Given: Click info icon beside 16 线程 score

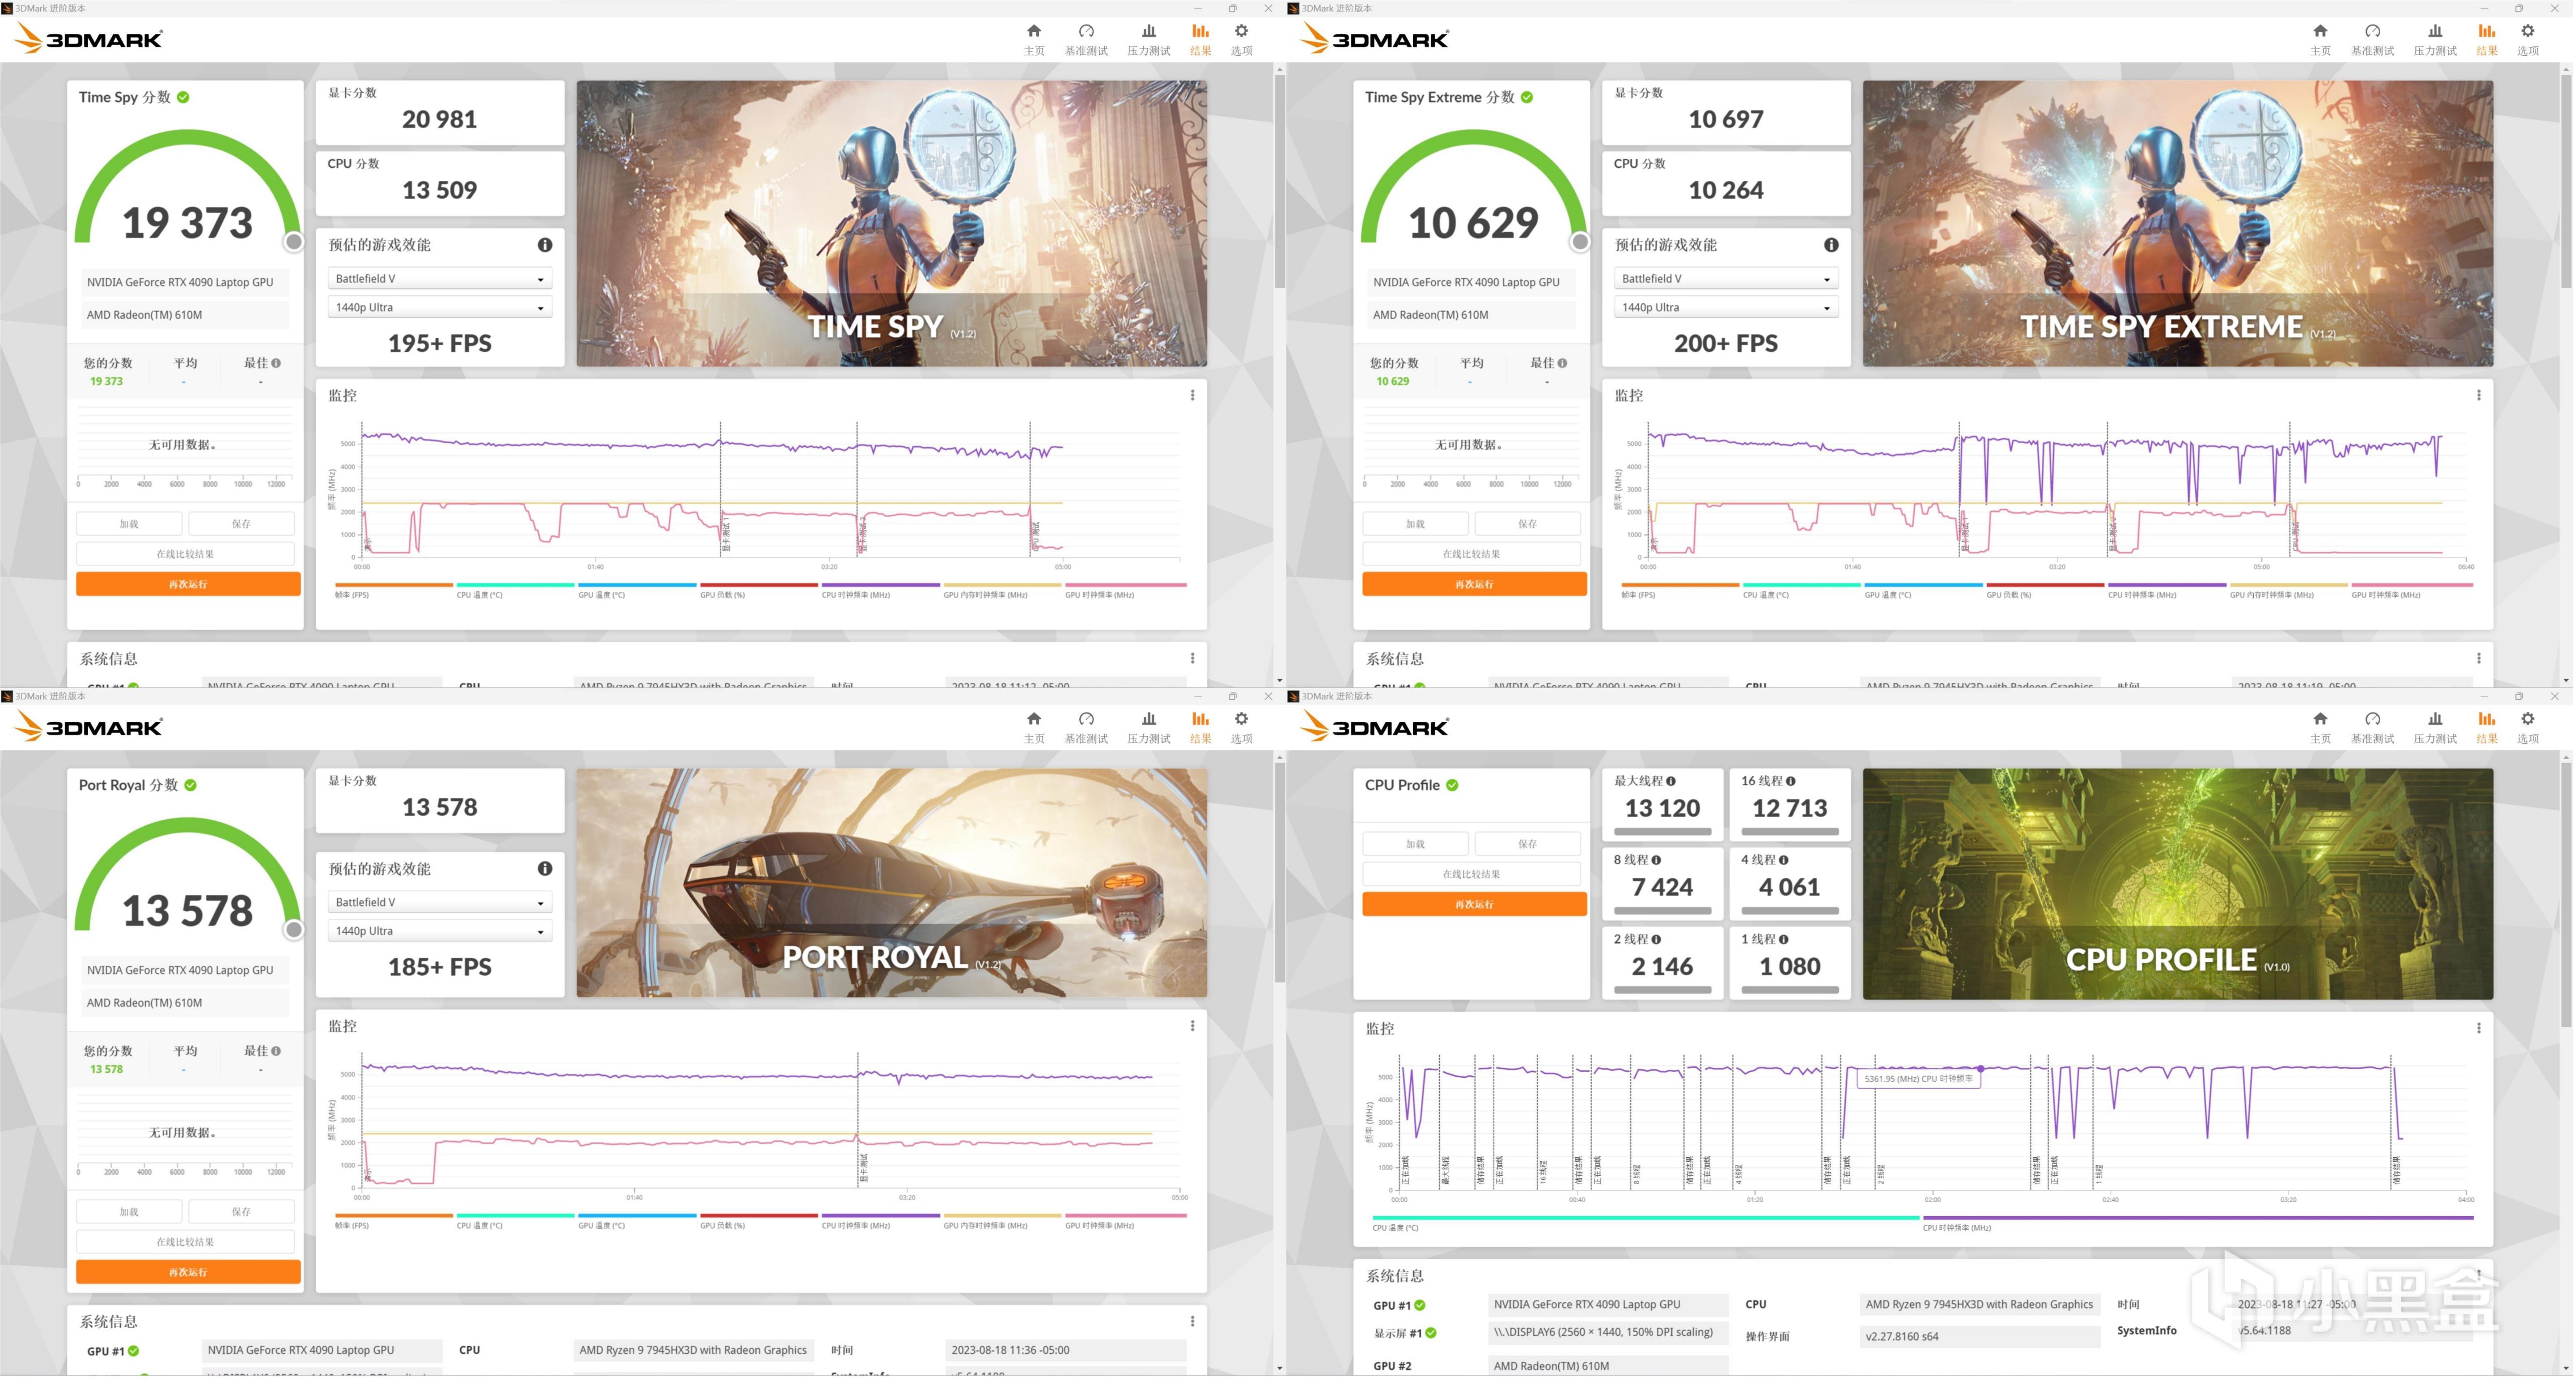Looking at the screenshot, I should click(x=1791, y=781).
